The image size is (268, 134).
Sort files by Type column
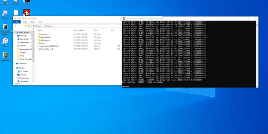pyautogui.click(x=96, y=30)
